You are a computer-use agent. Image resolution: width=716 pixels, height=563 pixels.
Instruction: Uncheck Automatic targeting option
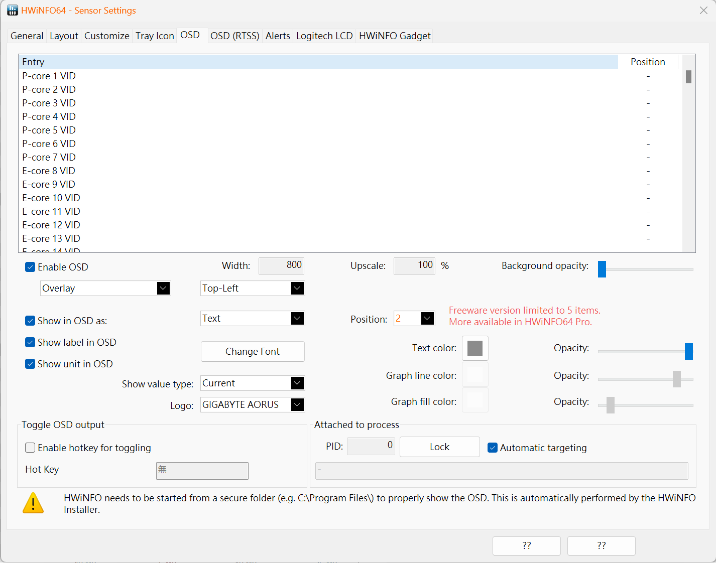point(493,448)
